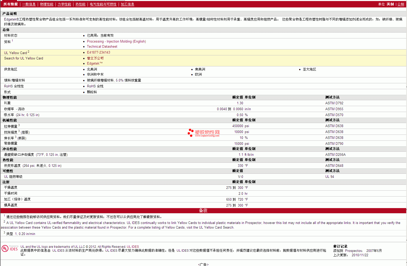This screenshot has height=266, width=407.
Task: Select the V-0 flammability rating
Action: point(240,177)
